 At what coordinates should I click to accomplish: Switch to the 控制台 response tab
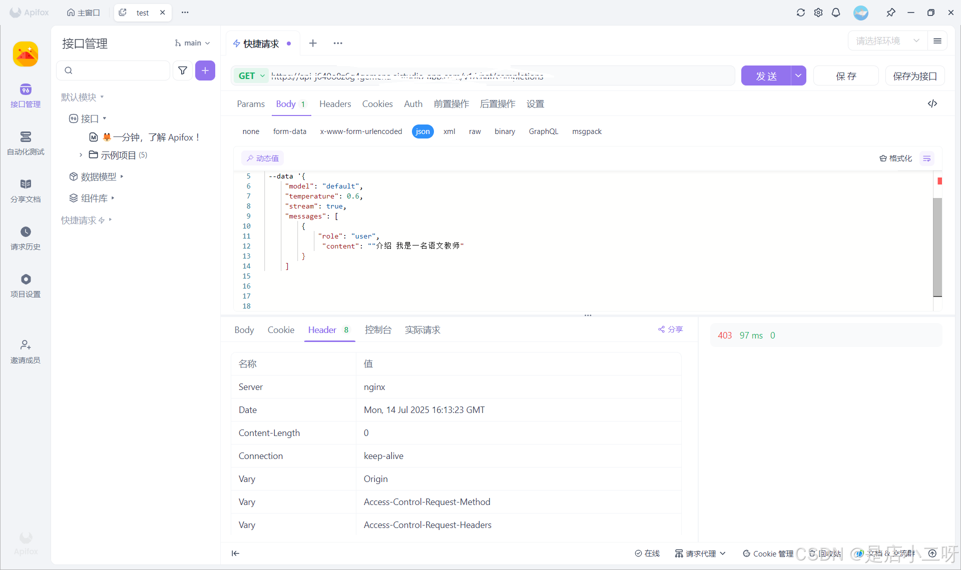(378, 329)
